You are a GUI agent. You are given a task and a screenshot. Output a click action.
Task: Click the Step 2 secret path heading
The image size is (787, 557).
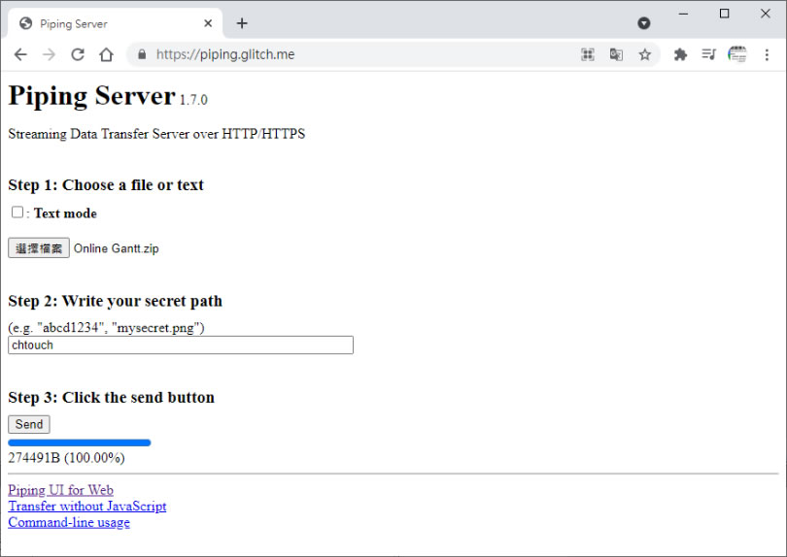115,301
